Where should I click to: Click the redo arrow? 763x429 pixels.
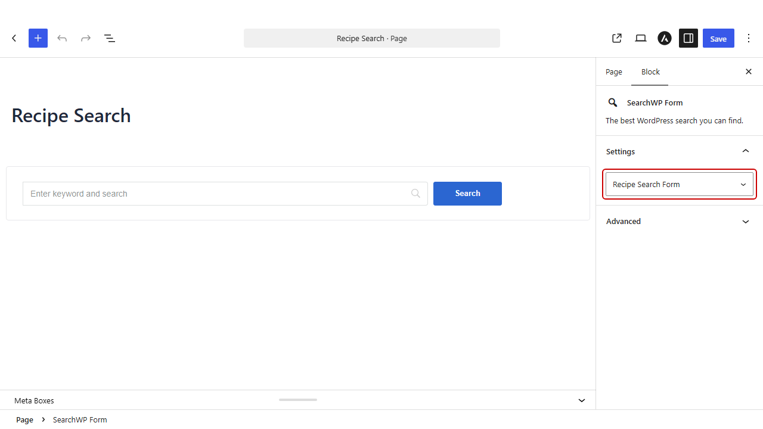click(x=86, y=38)
